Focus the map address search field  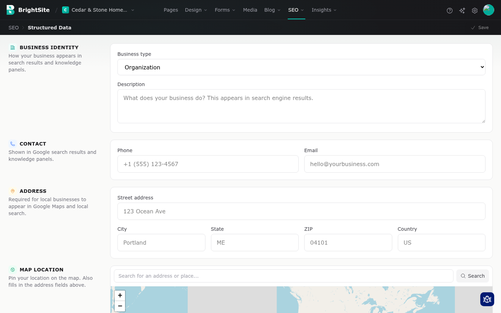(x=283, y=276)
